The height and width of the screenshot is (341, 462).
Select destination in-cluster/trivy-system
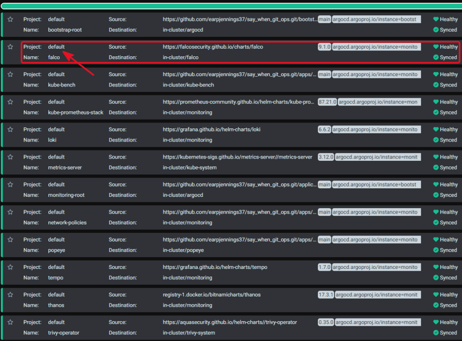(189, 333)
